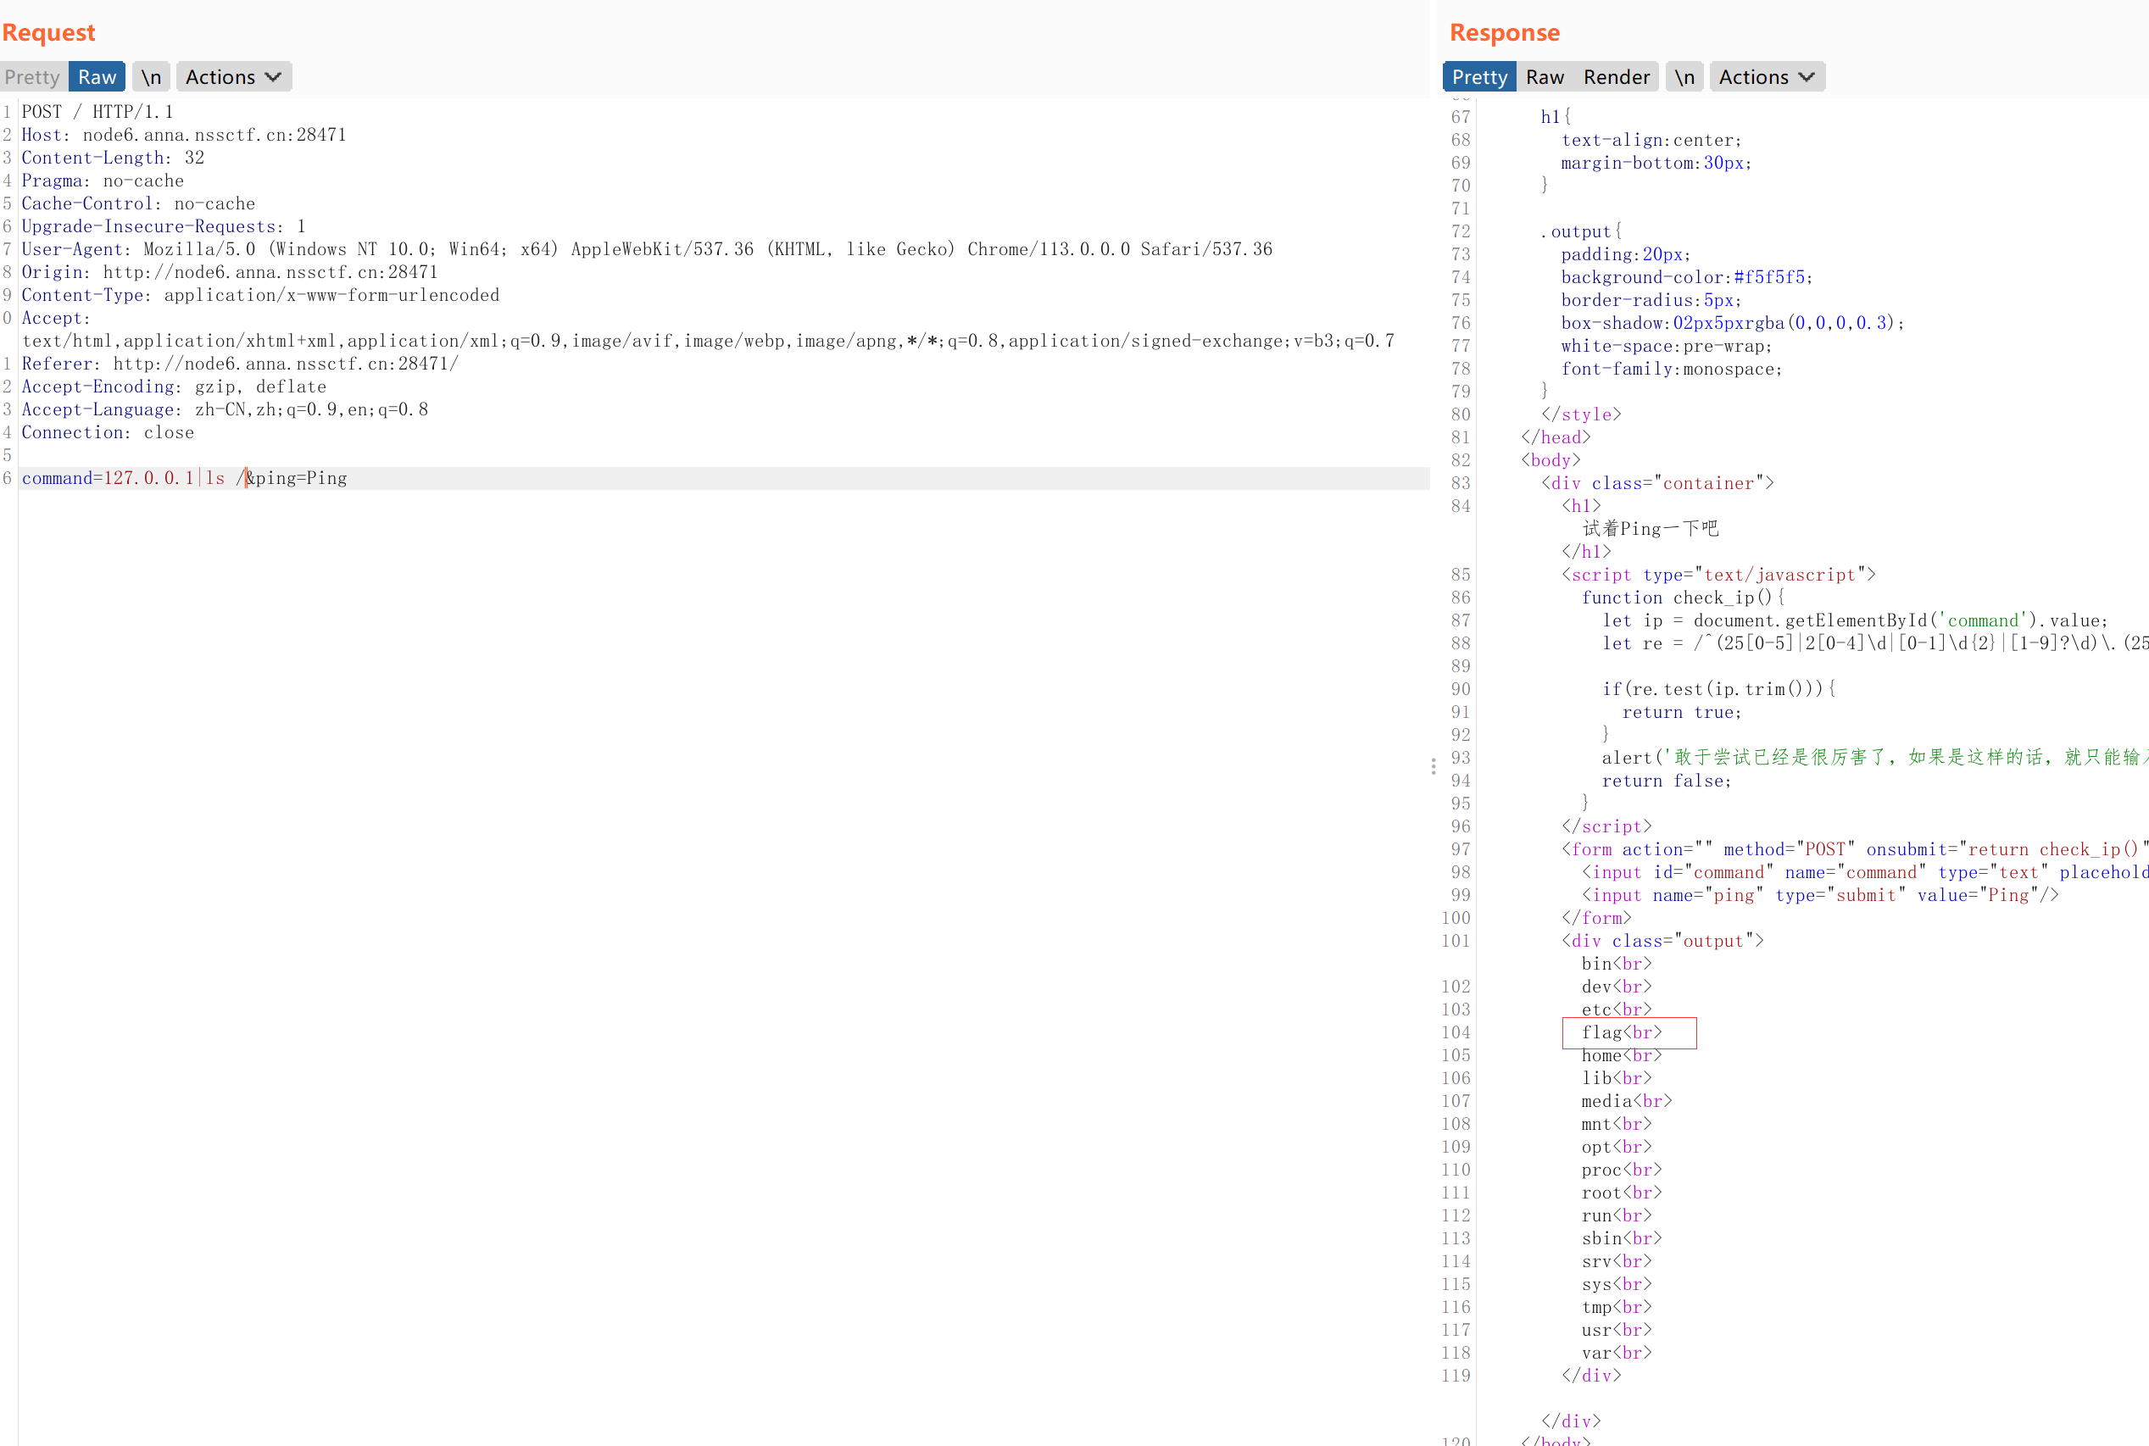
Task: Click the Content-Length: 32 header line
Action: click(113, 158)
